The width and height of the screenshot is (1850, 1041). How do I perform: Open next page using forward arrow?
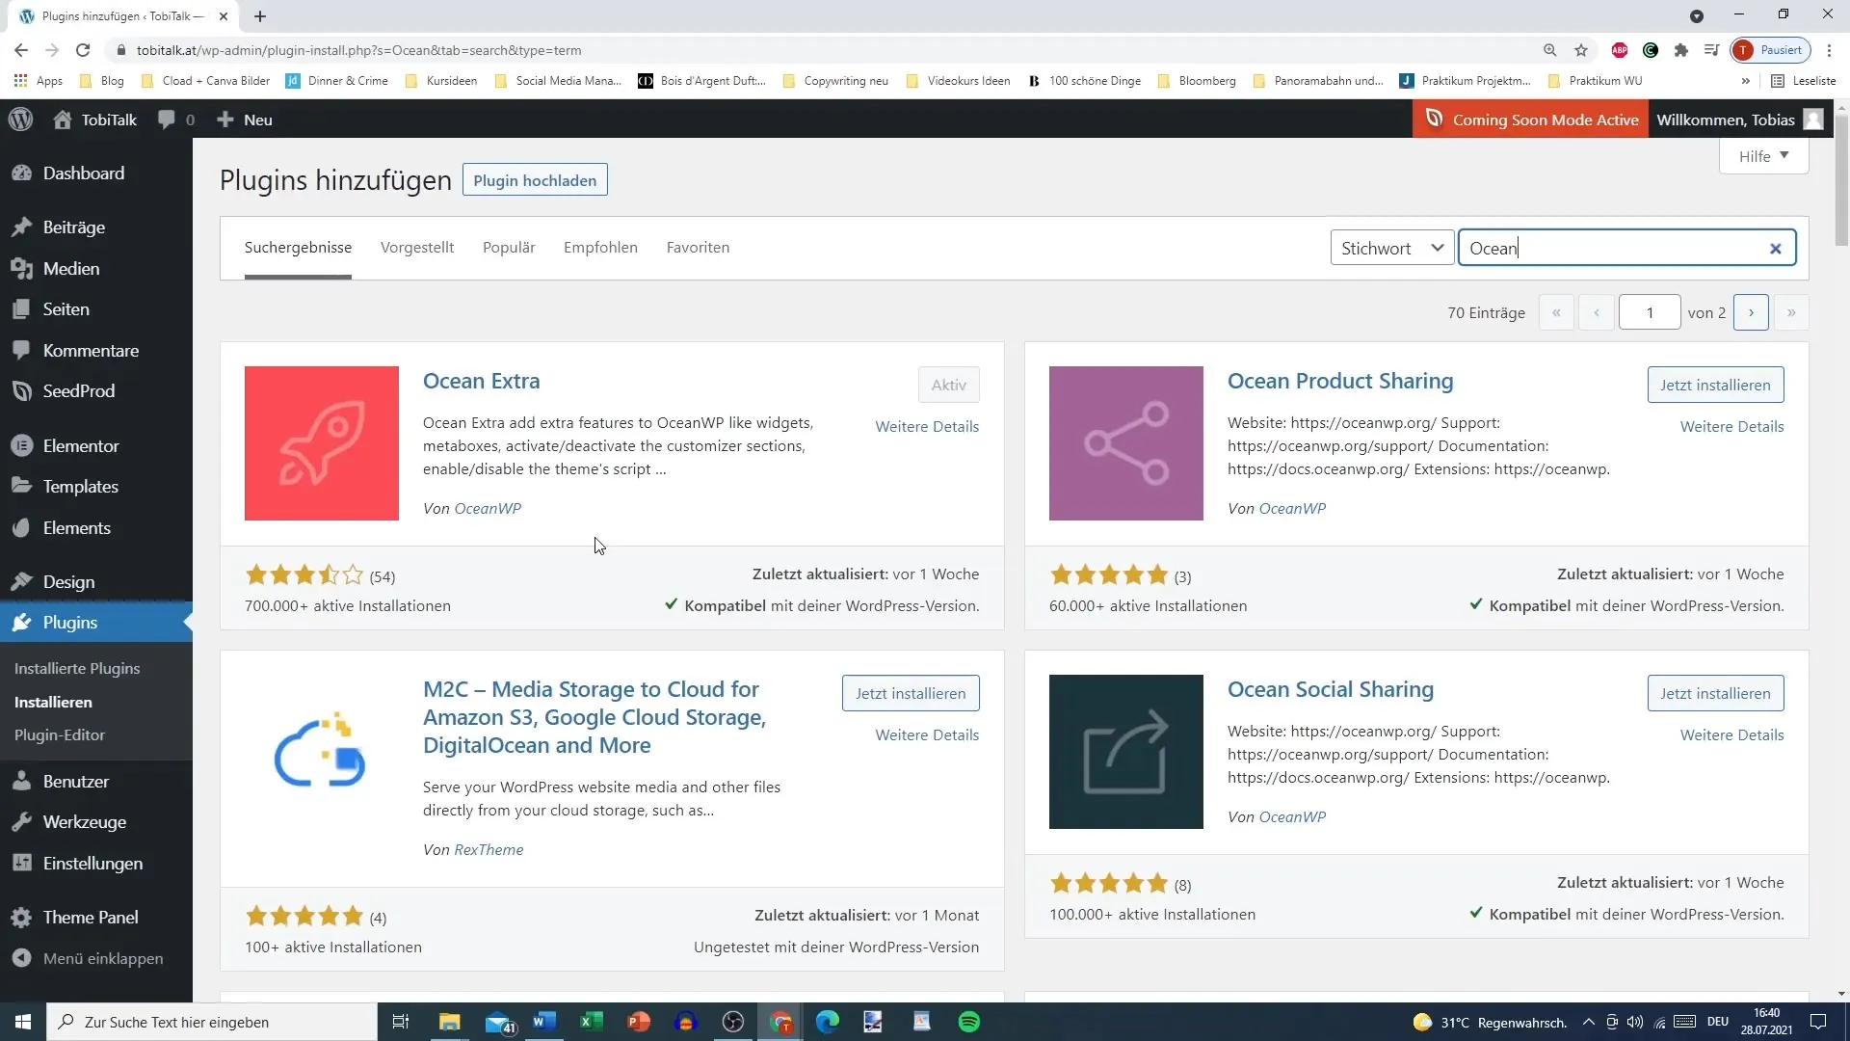coord(1751,312)
